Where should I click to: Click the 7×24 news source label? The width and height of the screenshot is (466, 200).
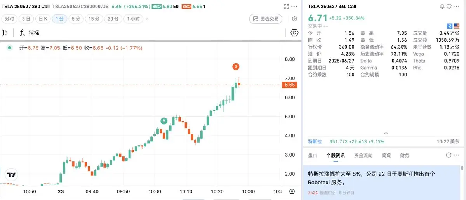tap(312, 193)
